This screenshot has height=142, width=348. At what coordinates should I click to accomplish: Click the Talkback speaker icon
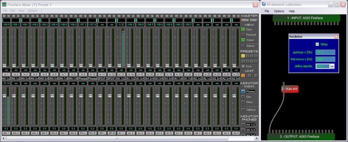(x=243, y=110)
